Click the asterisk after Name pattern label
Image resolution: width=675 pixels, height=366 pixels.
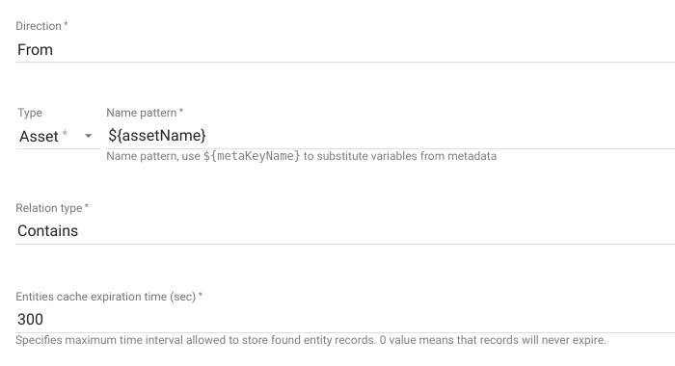pos(181,111)
